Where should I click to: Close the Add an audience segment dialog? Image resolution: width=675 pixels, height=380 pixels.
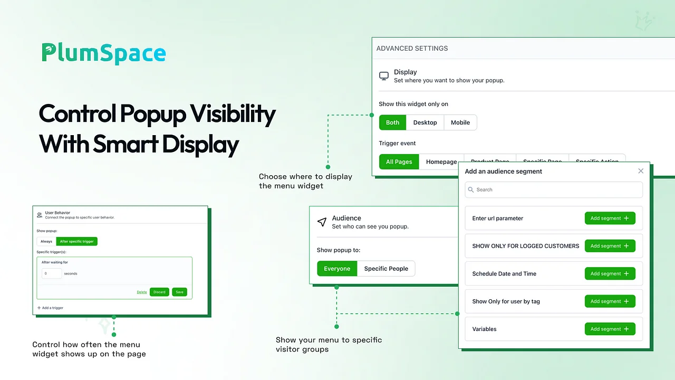[x=641, y=171]
